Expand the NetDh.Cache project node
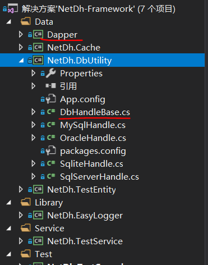Image resolution: width=208 pixels, height=265 pixels. [x=21, y=47]
